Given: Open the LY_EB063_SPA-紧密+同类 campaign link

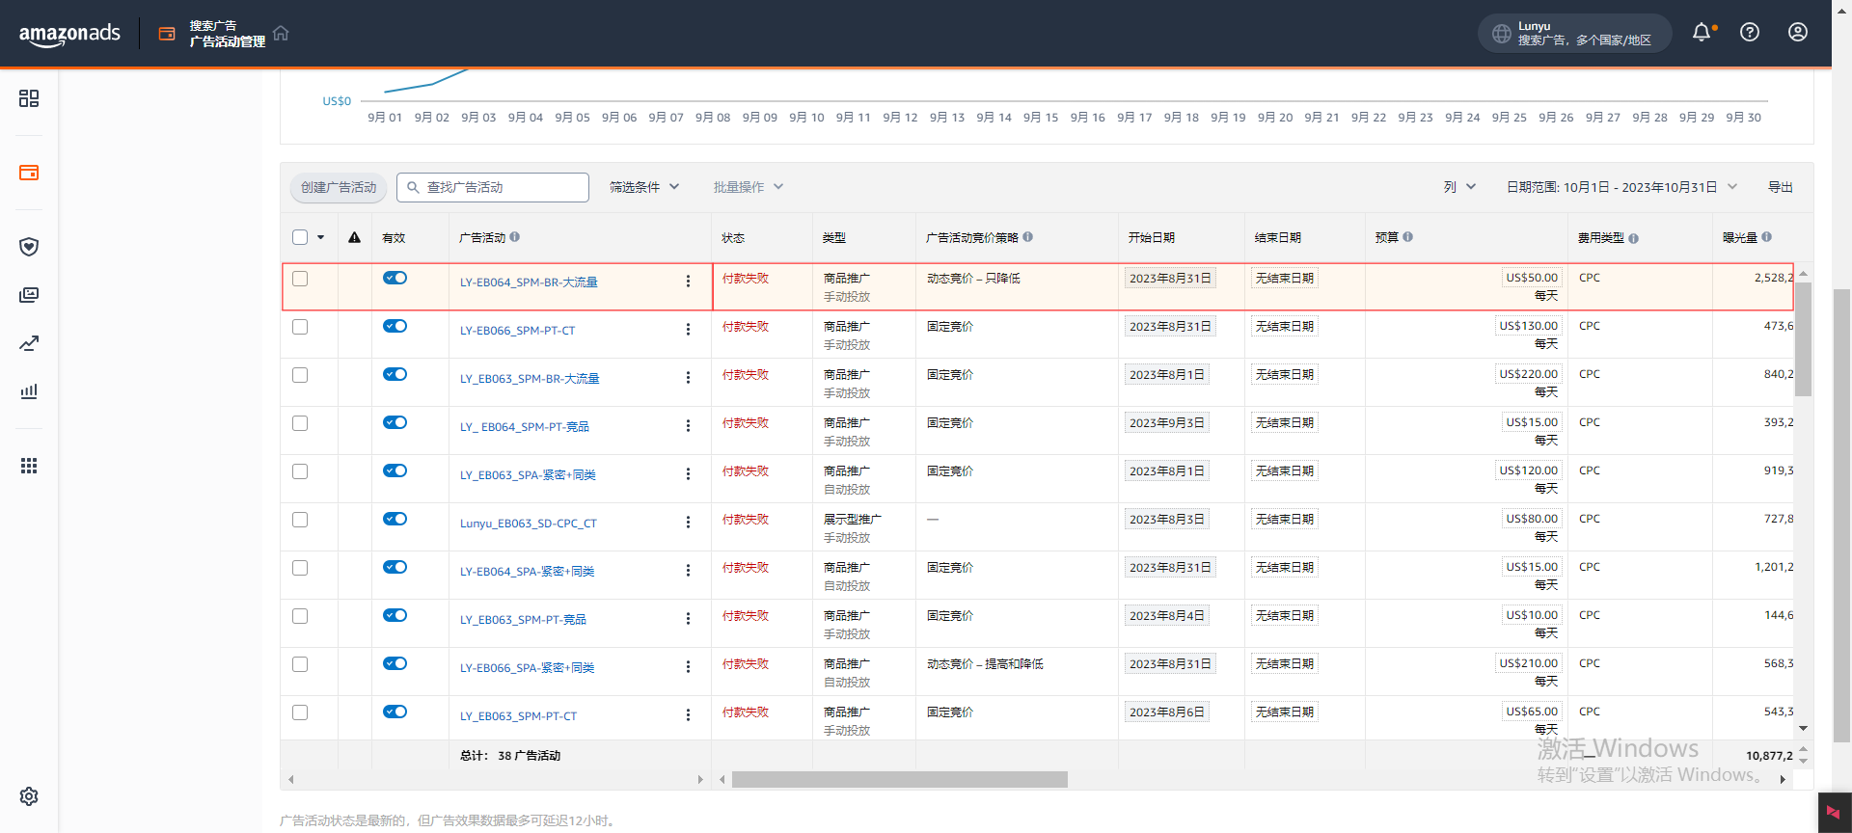Looking at the screenshot, I should (528, 475).
